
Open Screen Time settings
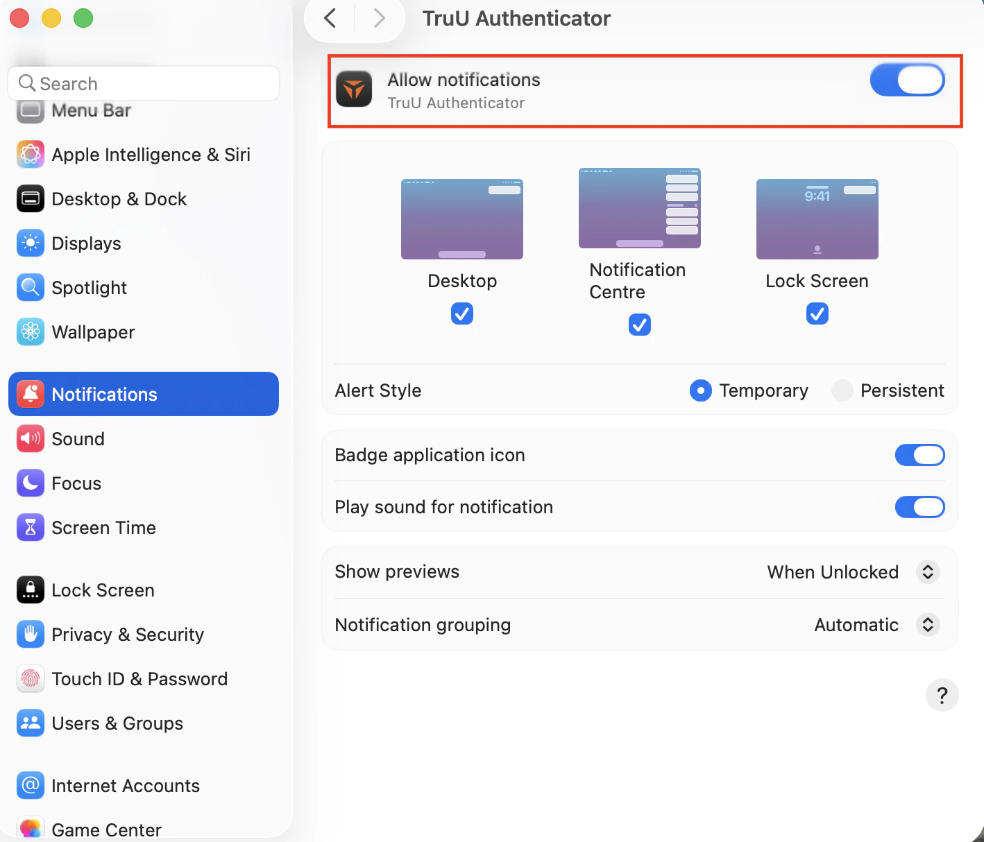144,528
